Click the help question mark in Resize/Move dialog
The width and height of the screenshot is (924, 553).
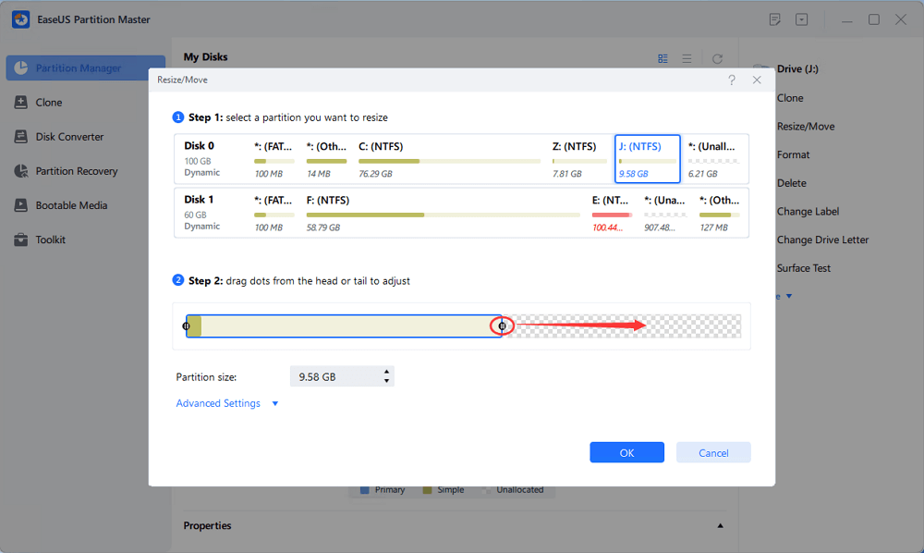pos(732,80)
